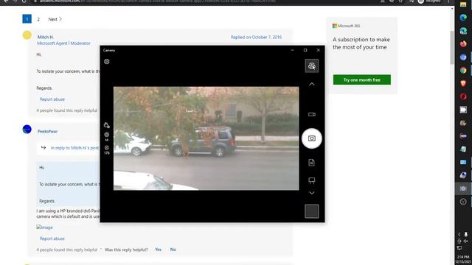
Task: Open the Microsoft 365 ad logo
Action: 346,26
